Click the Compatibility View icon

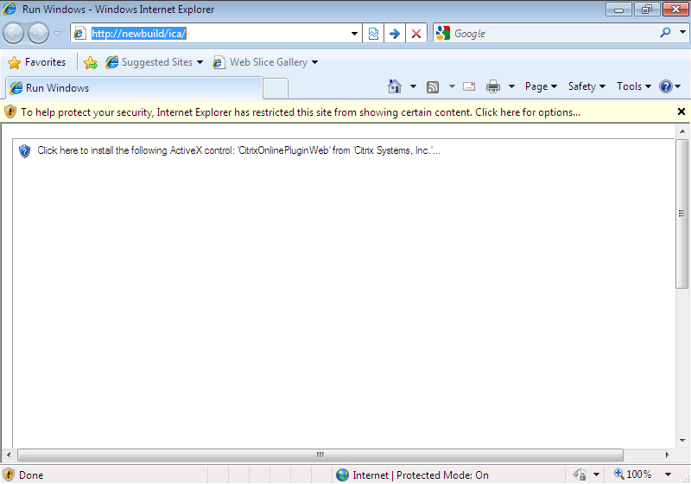(373, 34)
